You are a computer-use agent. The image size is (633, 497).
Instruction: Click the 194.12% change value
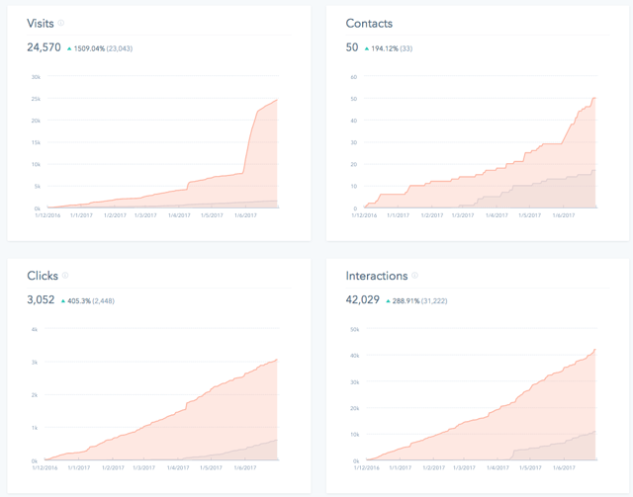(x=385, y=48)
